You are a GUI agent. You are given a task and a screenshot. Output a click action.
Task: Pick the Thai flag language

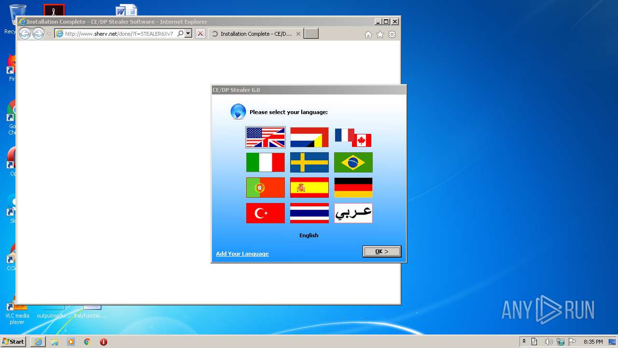(309, 213)
